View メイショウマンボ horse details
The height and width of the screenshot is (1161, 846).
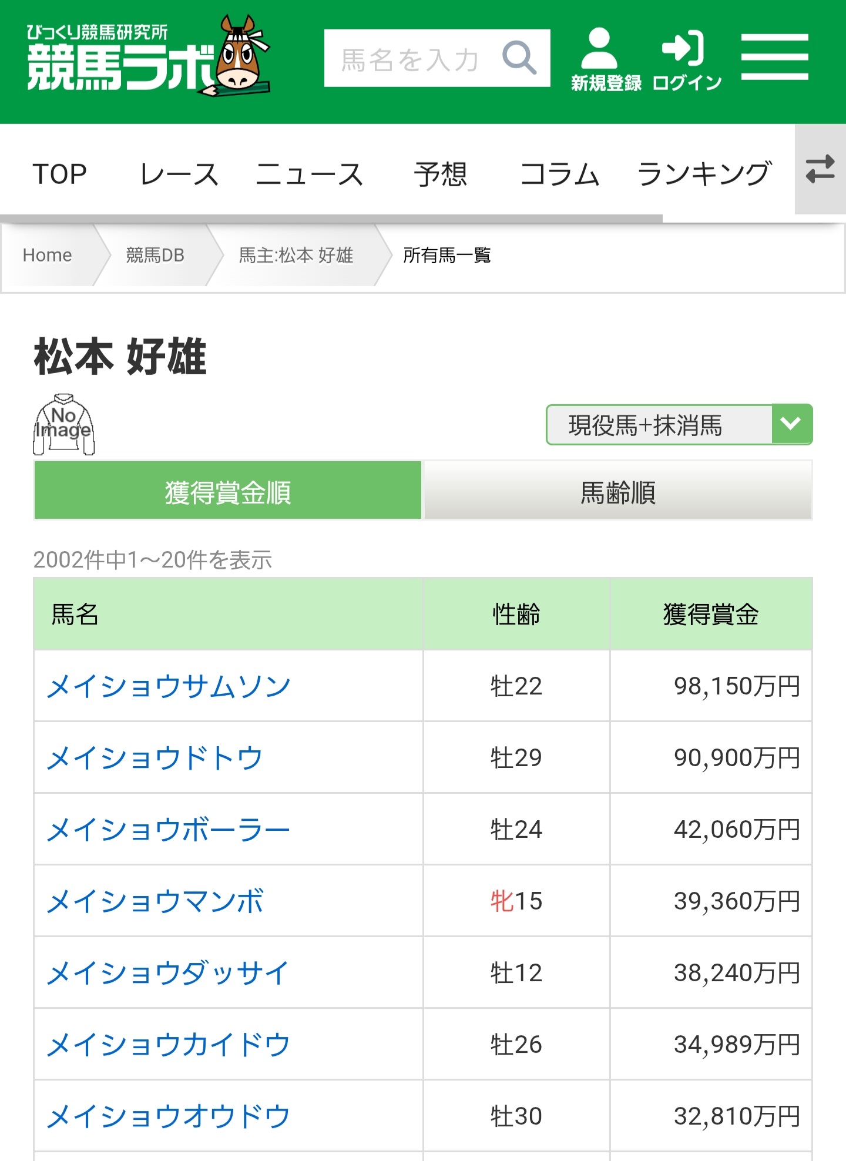(155, 901)
